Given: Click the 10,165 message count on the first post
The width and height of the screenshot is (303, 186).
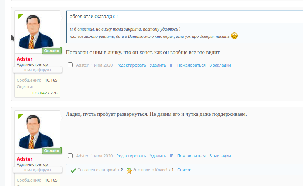Looking at the screenshot, I should coord(51,80).
